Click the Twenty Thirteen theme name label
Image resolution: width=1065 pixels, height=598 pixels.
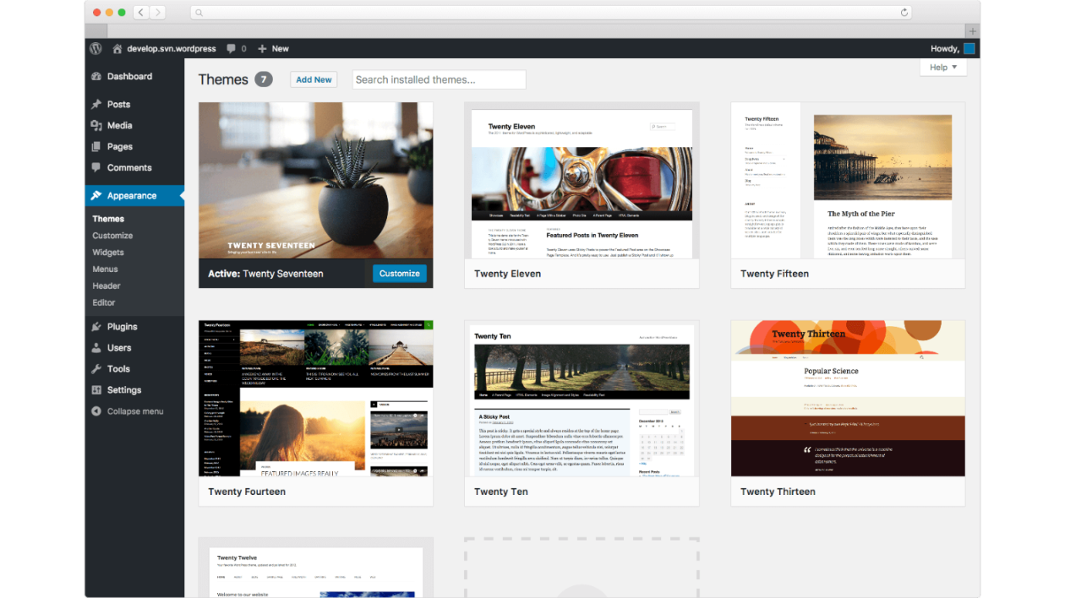pyautogui.click(x=778, y=492)
